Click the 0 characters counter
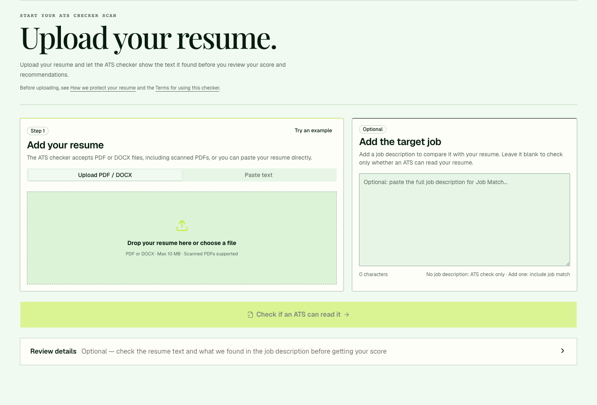The height and width of the screenshot is (405, 597). point(374,274)
